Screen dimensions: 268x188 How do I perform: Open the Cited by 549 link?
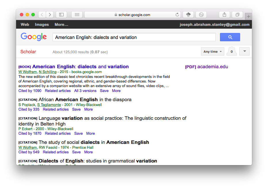tap(29, 152)
